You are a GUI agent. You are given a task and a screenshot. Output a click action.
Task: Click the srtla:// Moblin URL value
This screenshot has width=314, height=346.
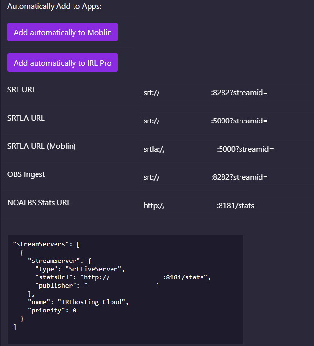pyautogui.click(x=208, y=149)
